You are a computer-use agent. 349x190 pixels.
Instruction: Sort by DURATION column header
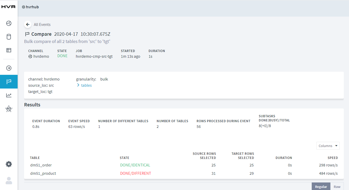point(284,158)
